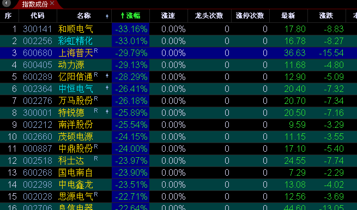
Task: Sort by 龙头次数 column header
Action: click(x=209, y=16)
